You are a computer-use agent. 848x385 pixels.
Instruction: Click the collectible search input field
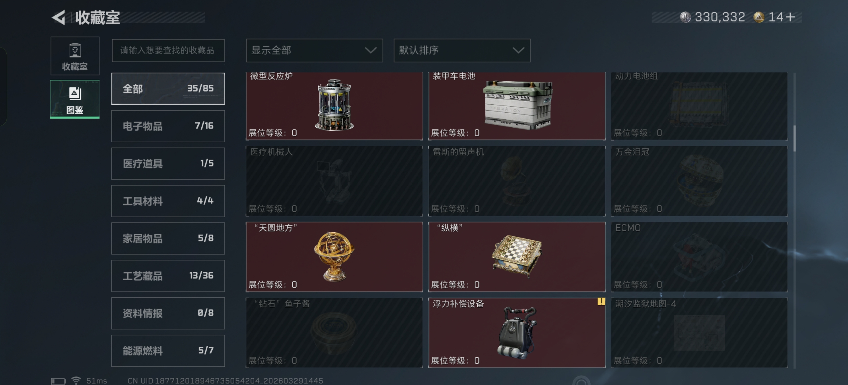tap(168, 50)
